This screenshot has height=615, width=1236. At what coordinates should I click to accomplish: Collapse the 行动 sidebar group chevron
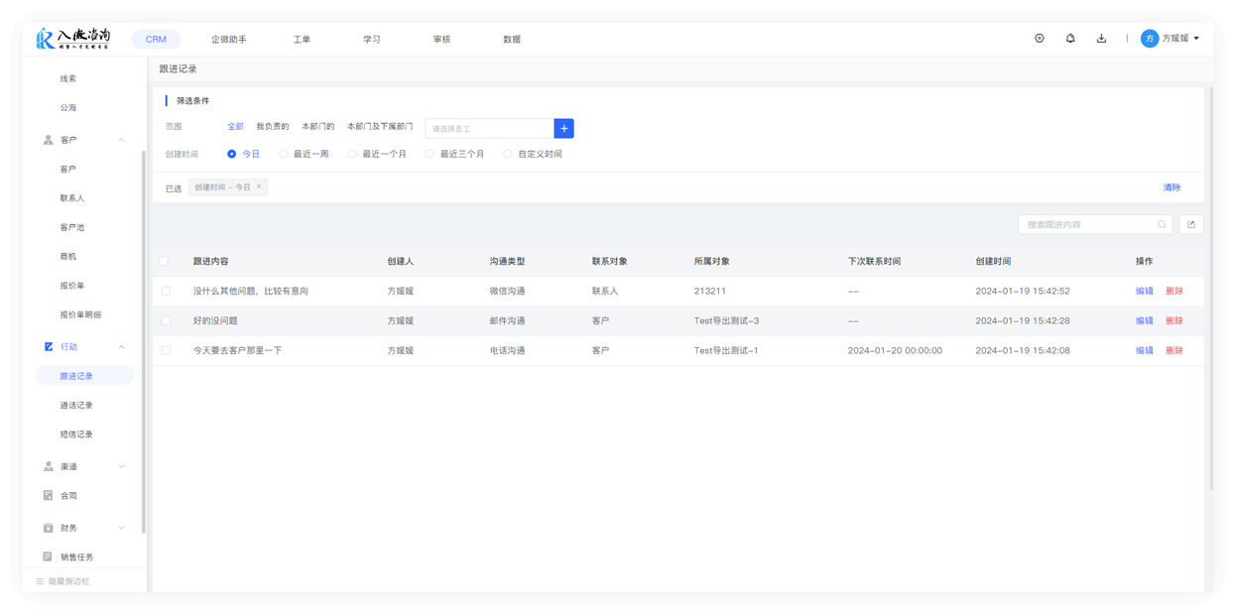(x=122, y=347)
